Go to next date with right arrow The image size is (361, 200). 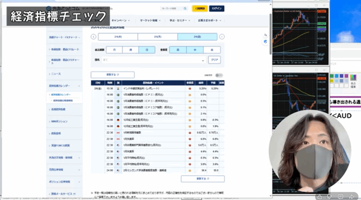tap(222, 37)
